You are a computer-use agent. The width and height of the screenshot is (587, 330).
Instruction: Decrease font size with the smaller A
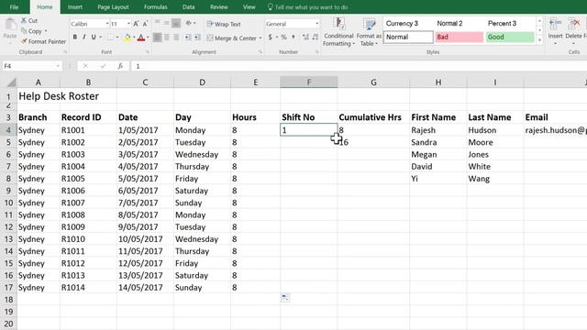coord(145,24)
